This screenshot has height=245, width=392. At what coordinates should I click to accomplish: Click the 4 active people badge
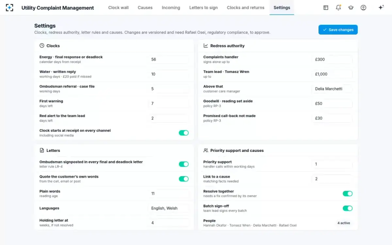344,223
